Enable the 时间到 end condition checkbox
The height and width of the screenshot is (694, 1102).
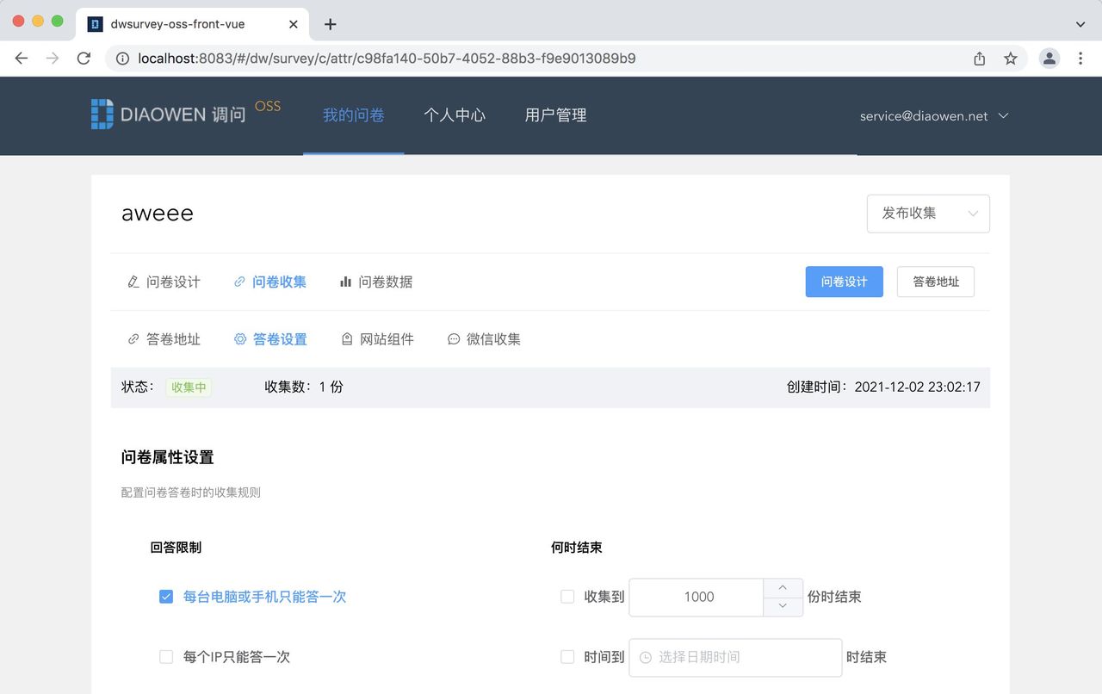pyautogui.click(x=566, y=656)
